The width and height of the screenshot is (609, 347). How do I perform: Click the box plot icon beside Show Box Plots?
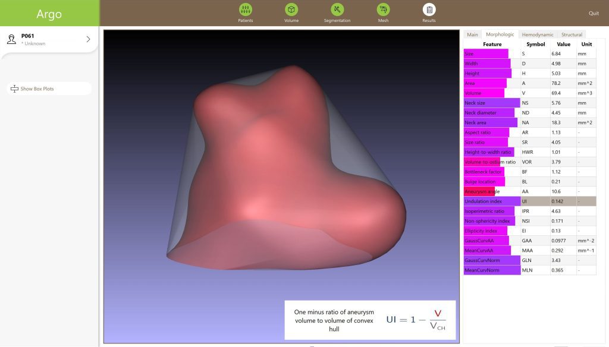15,89
